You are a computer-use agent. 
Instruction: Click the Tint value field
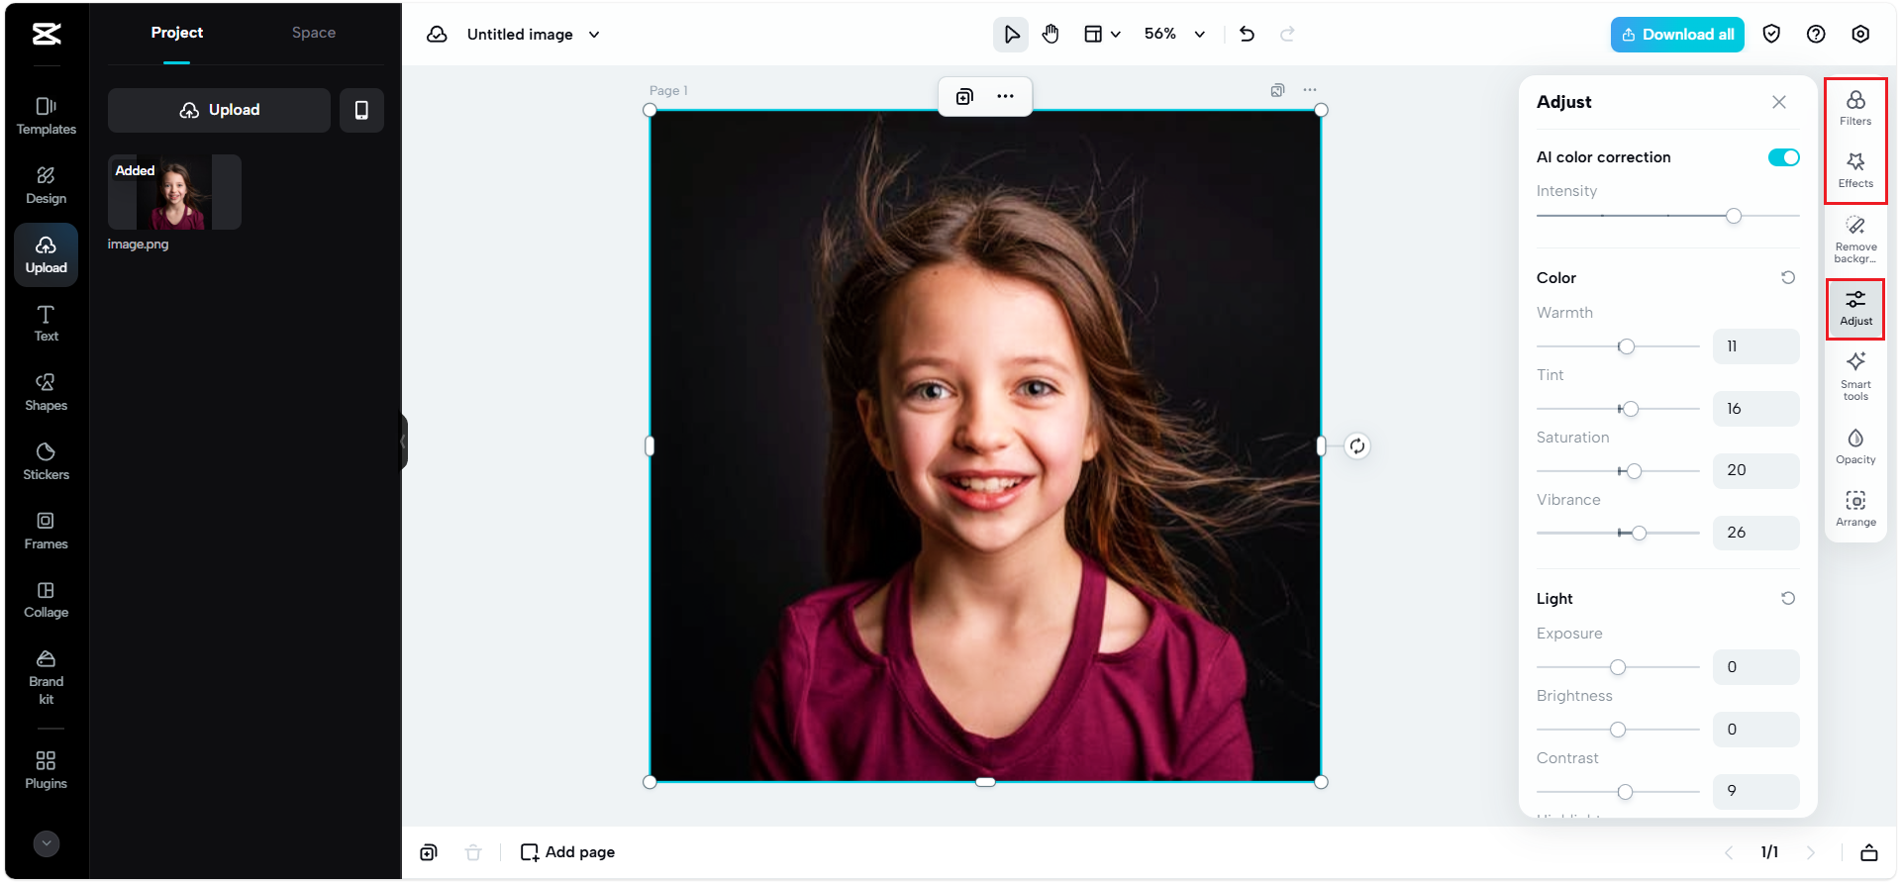tap(1755, 409)
